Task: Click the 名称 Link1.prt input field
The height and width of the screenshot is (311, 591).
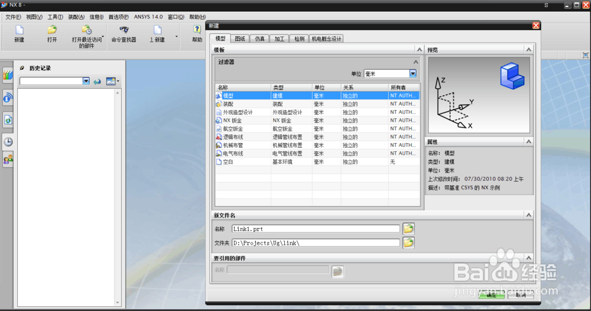Action: (x=316, y=229)
